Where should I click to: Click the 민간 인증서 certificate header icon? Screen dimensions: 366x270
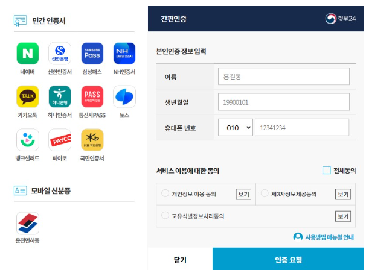click(x=21, y=20)
